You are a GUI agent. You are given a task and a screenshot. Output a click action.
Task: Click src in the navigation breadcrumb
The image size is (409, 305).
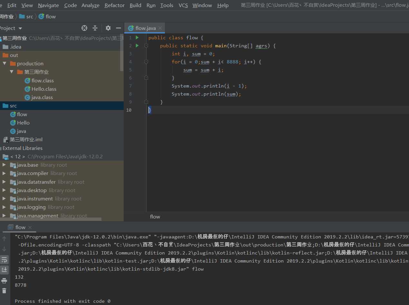pos(26,16)
